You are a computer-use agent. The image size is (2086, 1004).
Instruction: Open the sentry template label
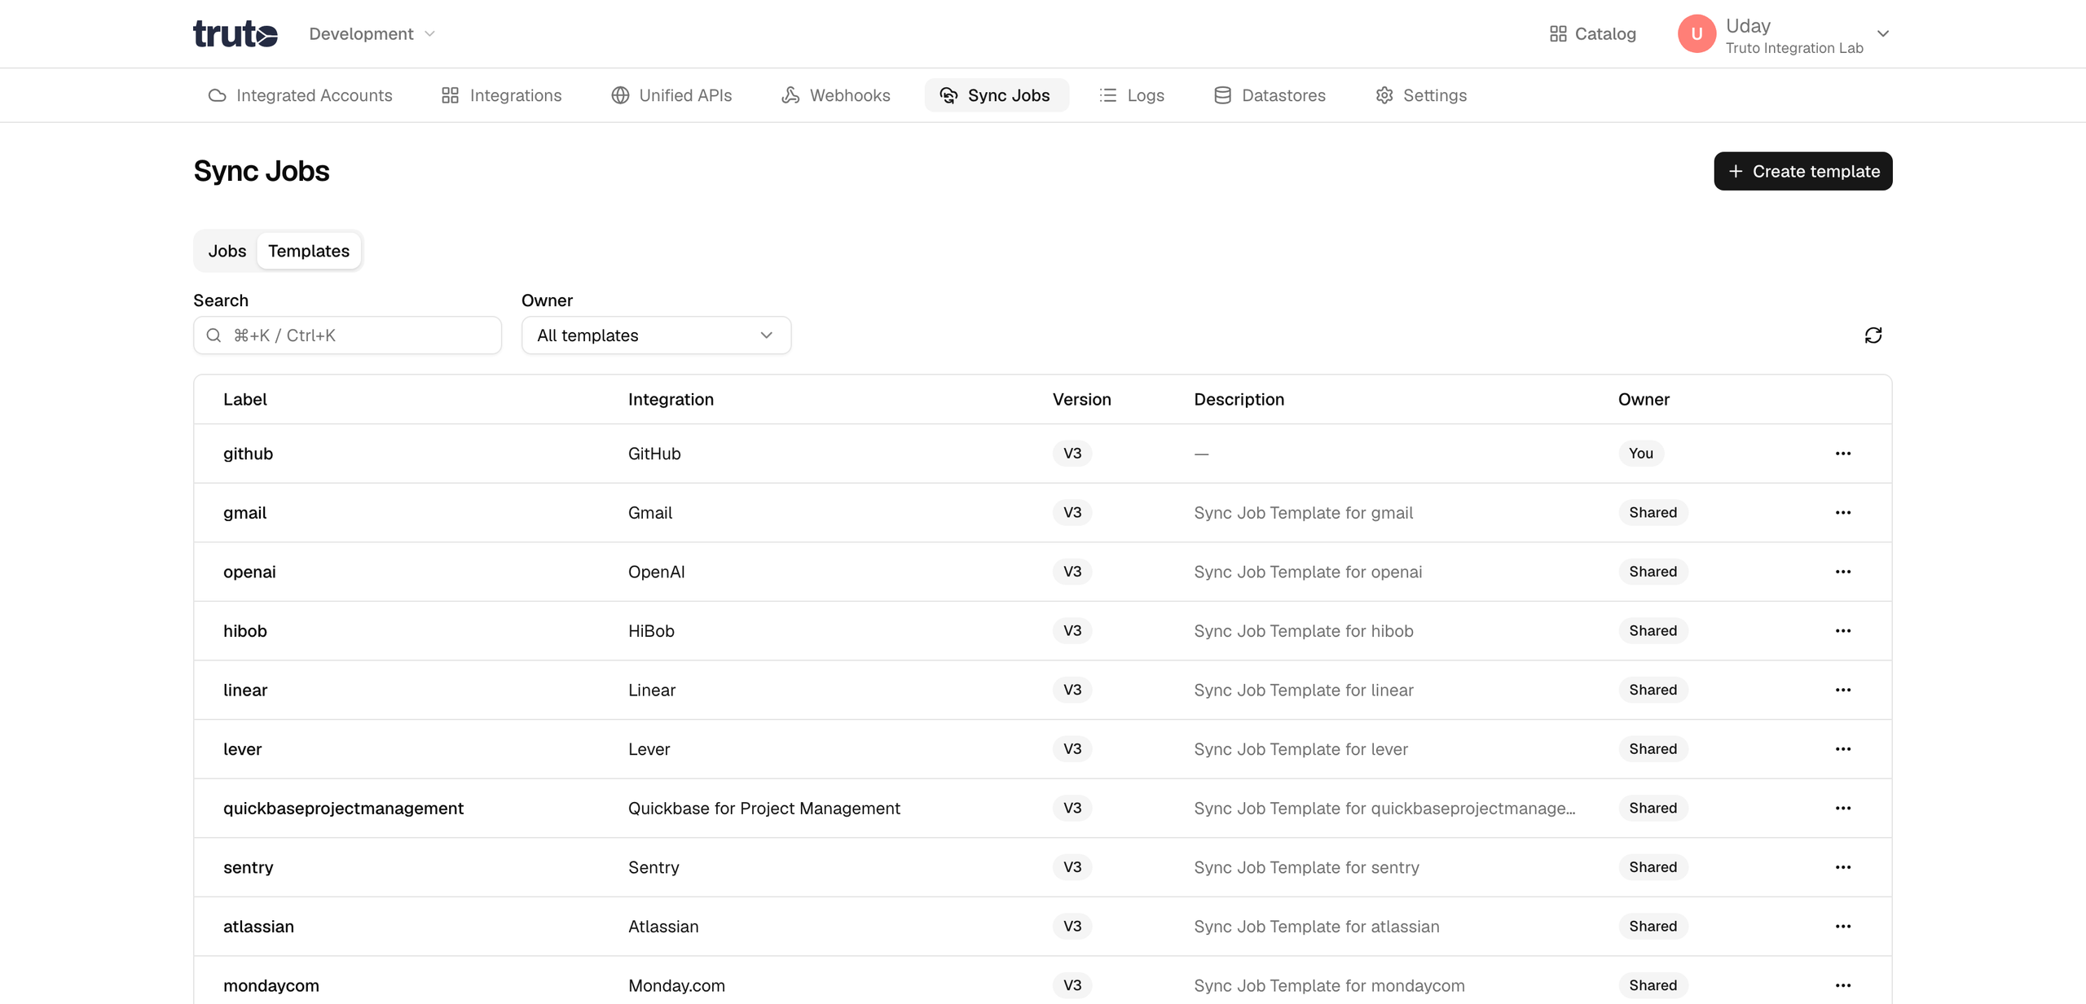click(x=248, y=867)
